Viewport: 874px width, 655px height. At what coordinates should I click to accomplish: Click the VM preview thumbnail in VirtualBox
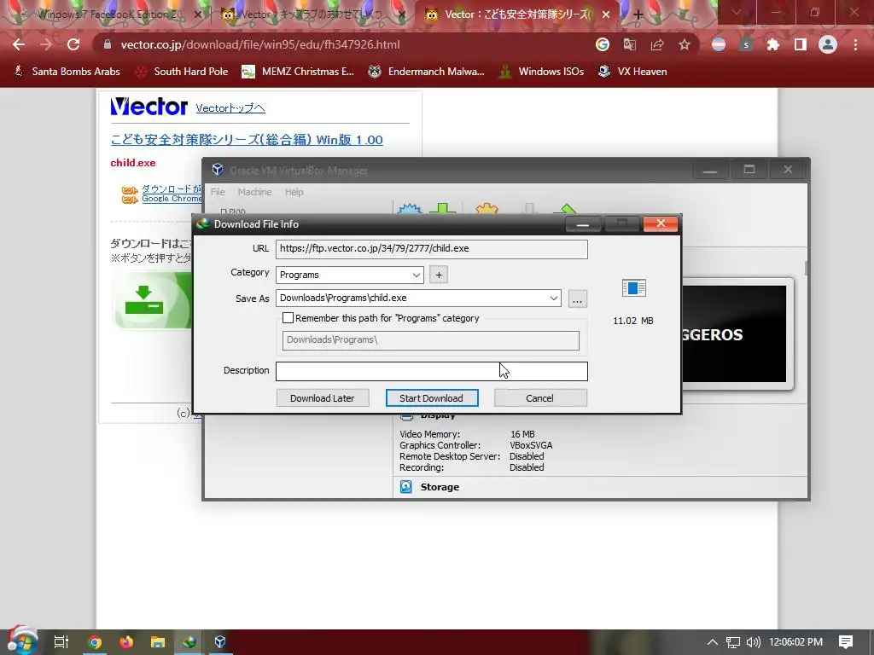[733, 334]
